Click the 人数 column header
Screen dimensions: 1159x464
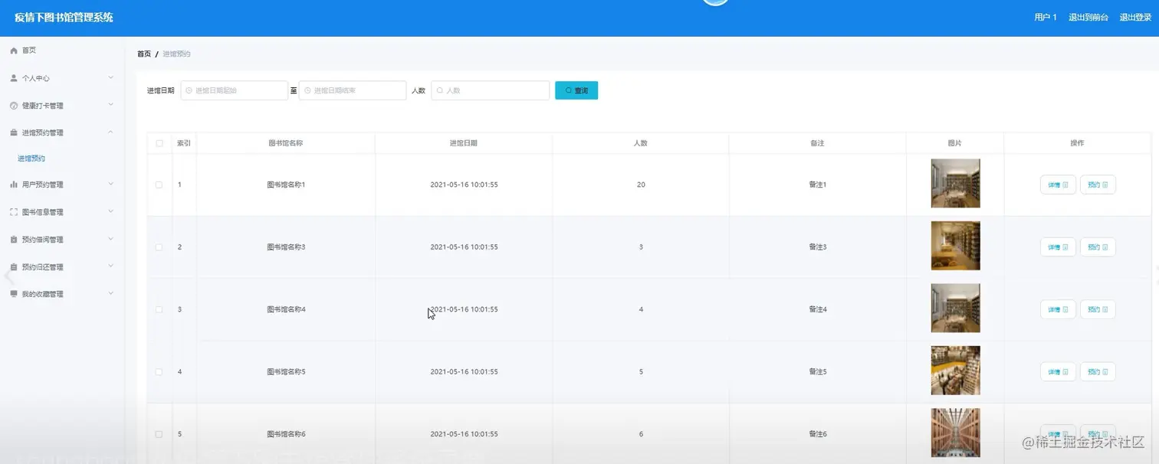[x=641, y=143]
